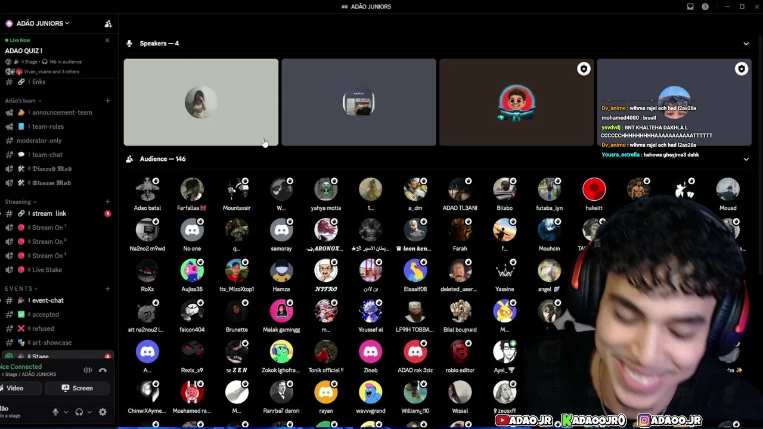Disconnect from the stage with the hang-up icon
This screenshot has width=763, height=429.
[x=103, y=371]
